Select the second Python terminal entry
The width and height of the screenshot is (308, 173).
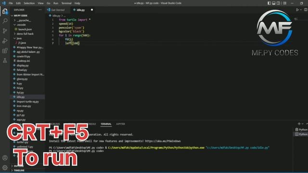pos(302,134)
